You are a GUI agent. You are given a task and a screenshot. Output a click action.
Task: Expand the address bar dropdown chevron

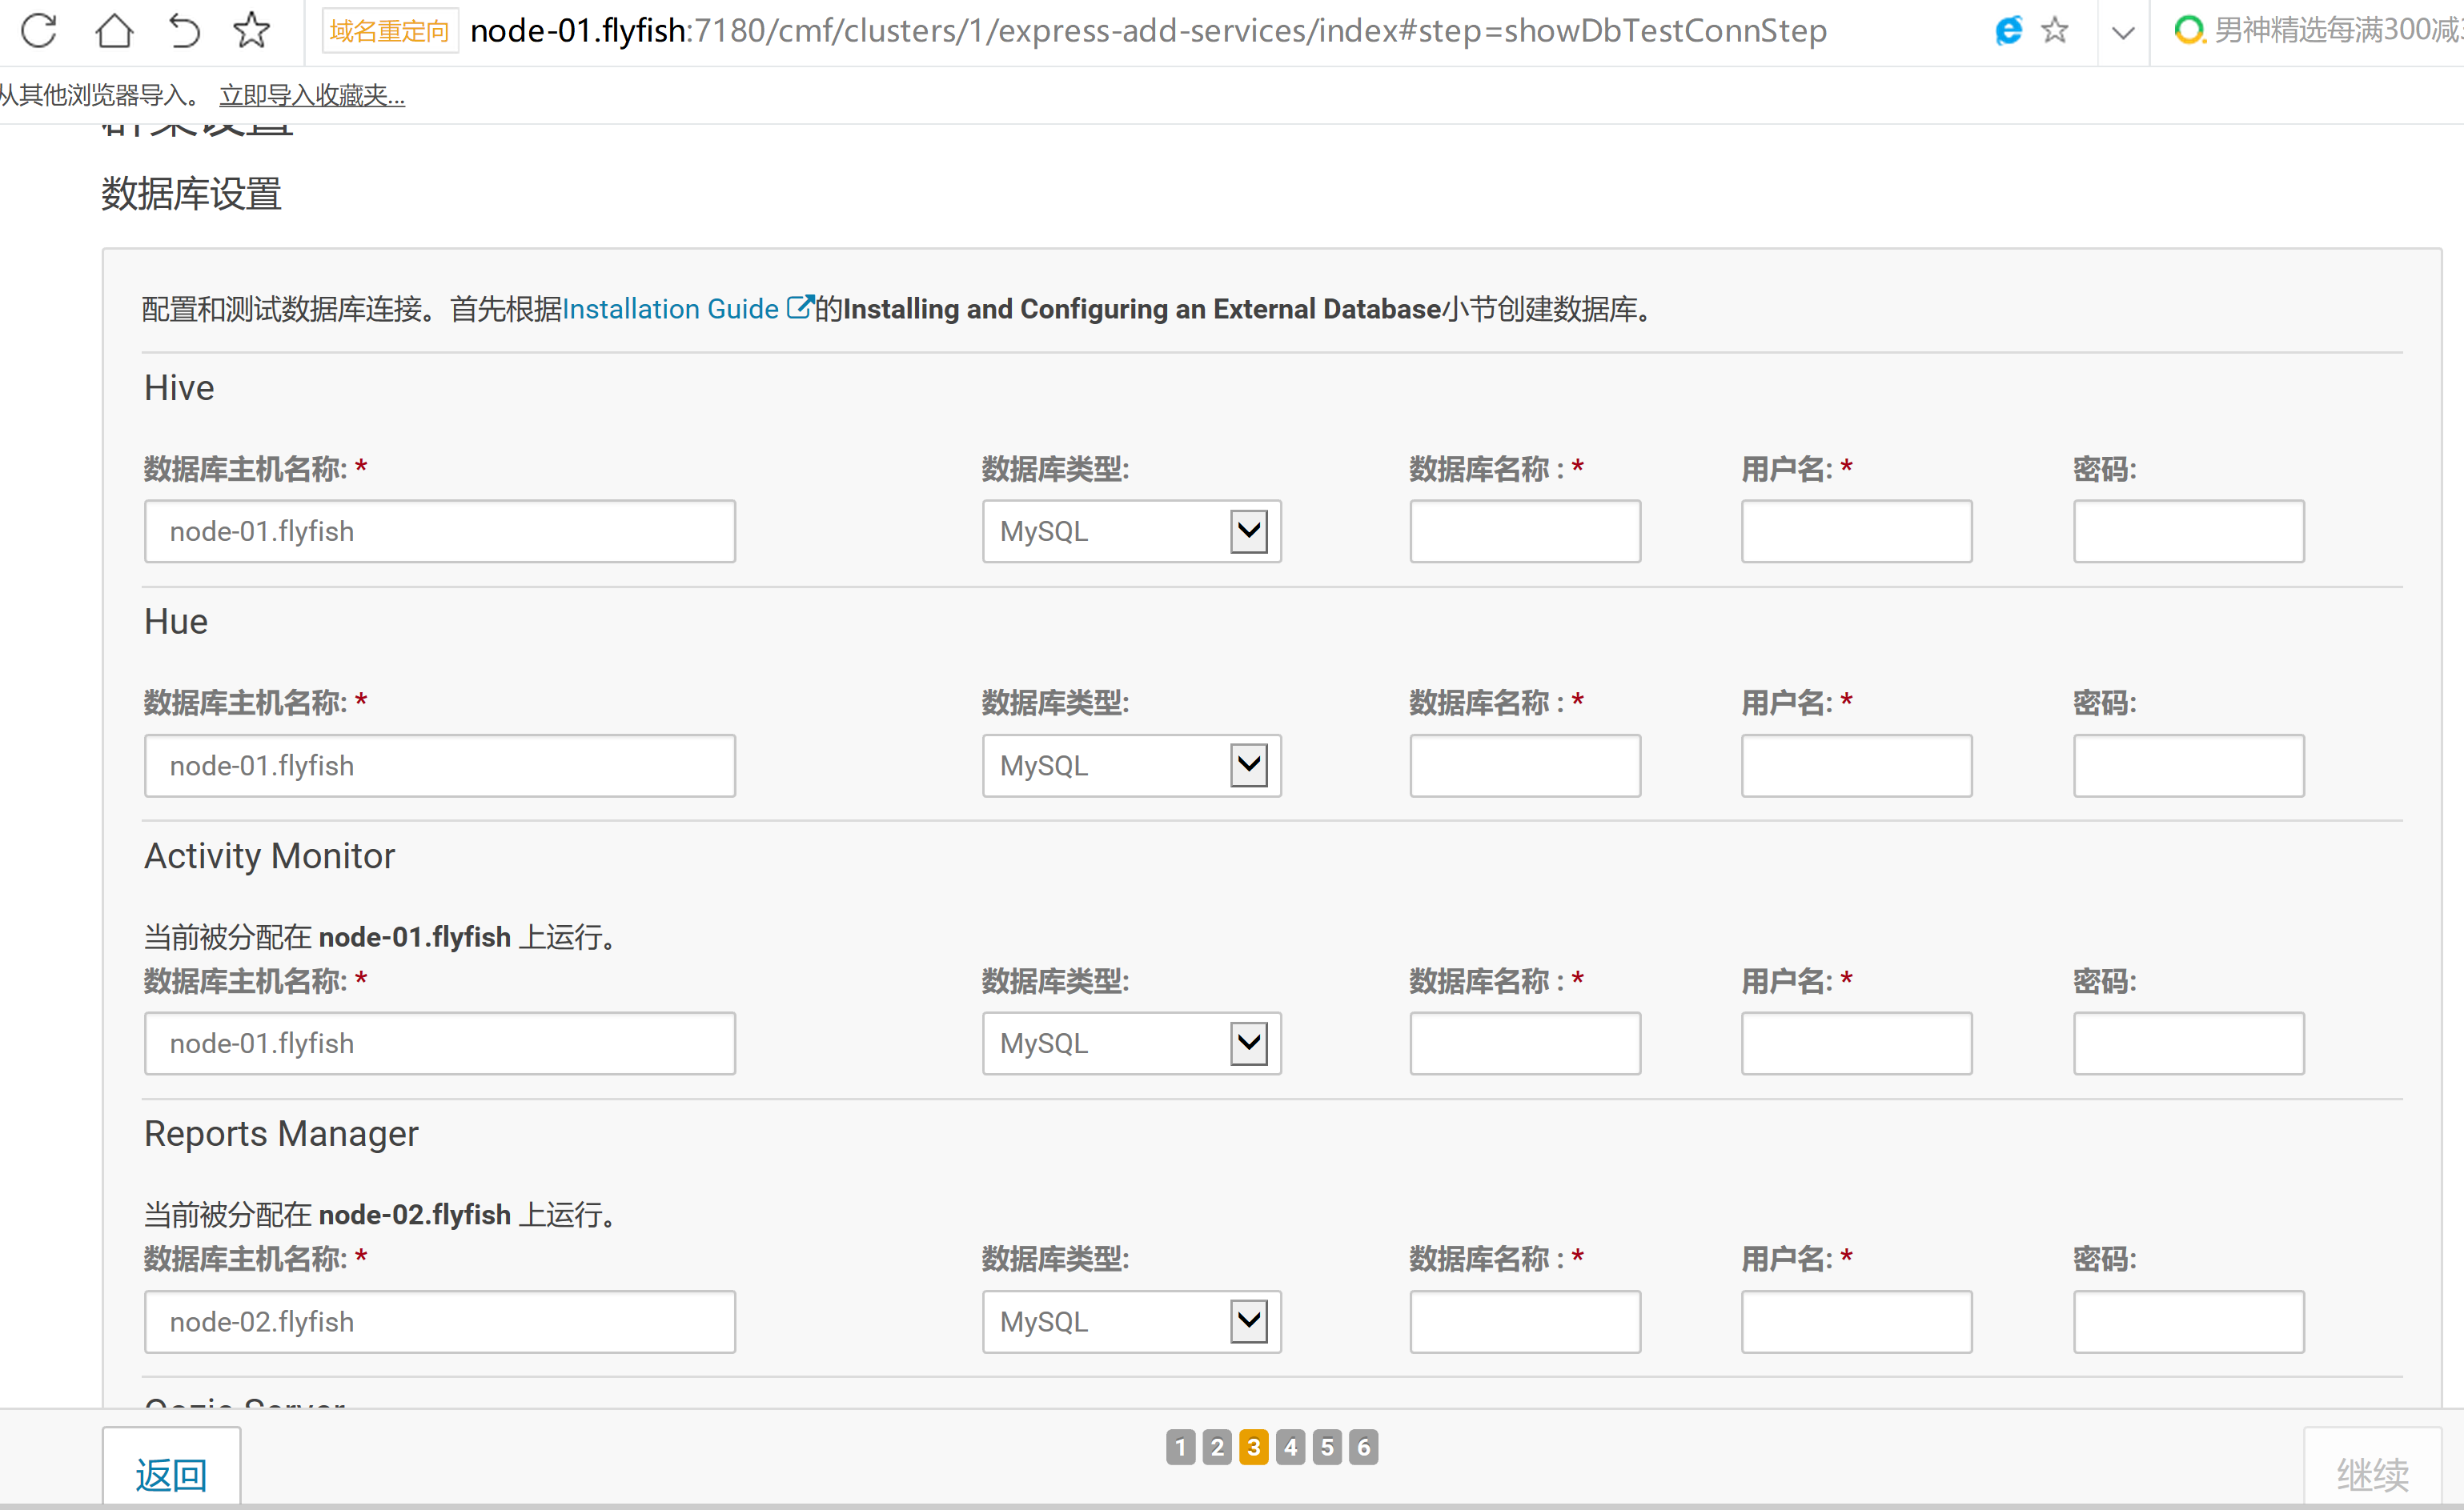2122,32
